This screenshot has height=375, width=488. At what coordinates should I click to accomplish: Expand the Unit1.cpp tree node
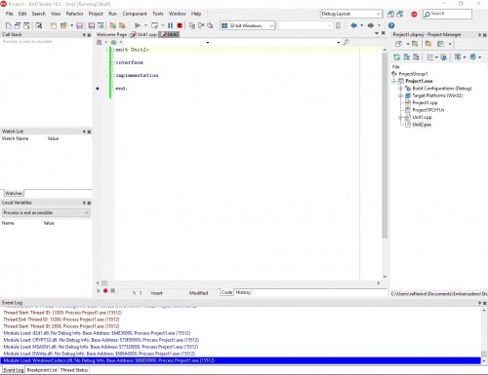pyautogui.click(x=401, y=117)
